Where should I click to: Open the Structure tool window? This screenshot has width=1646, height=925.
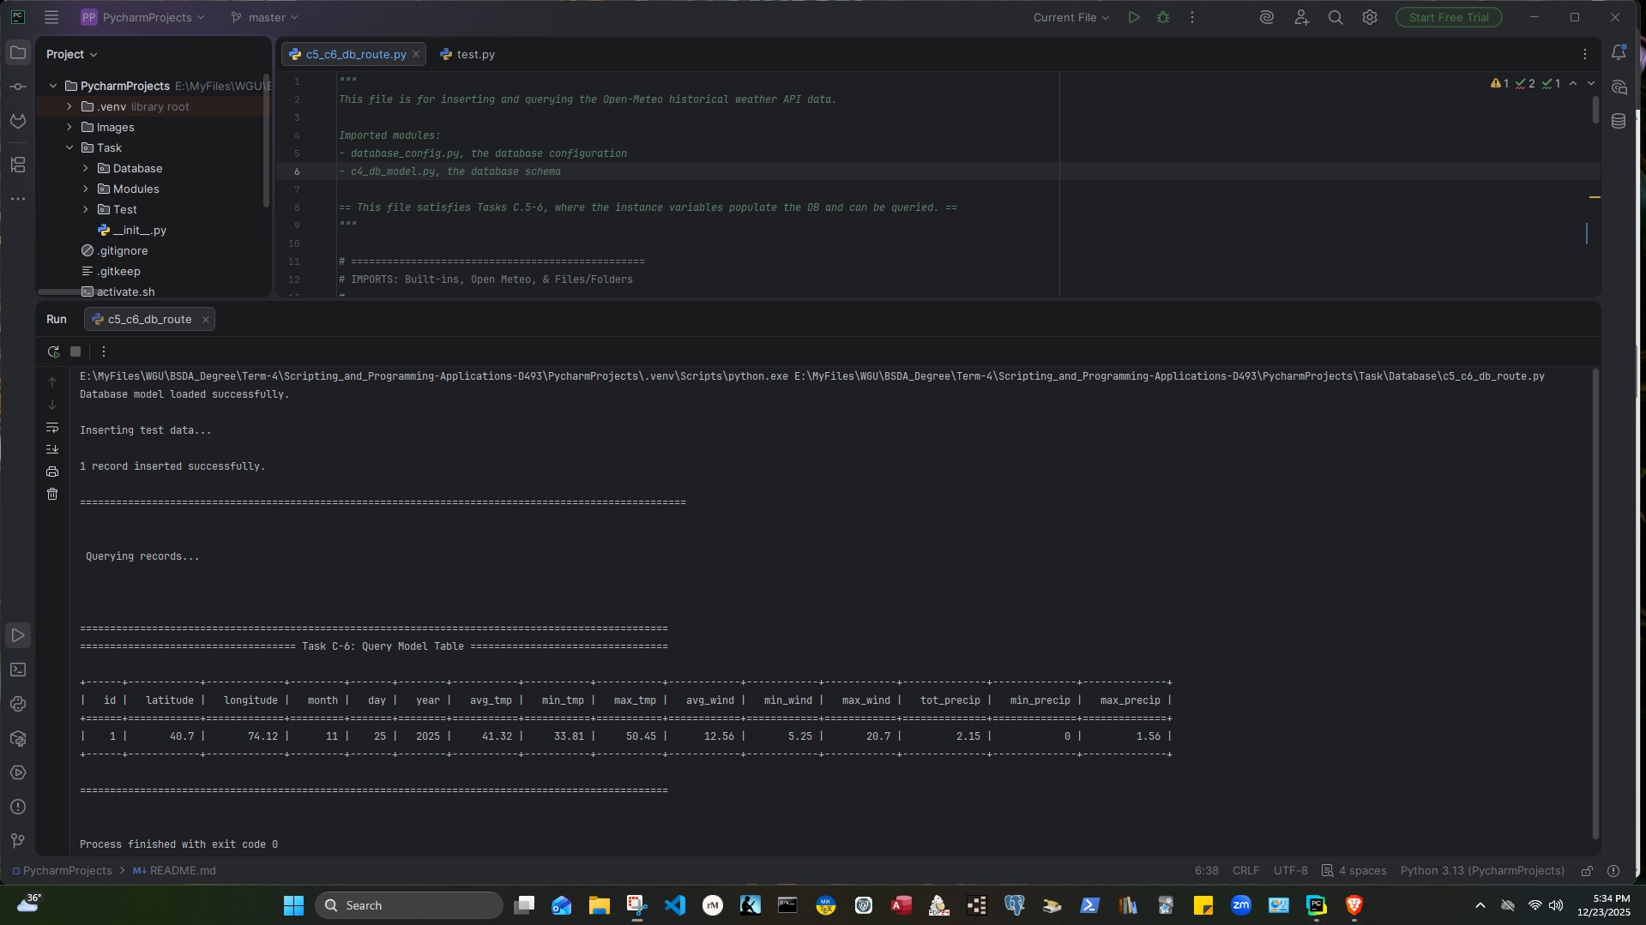(x=18, y=165)
